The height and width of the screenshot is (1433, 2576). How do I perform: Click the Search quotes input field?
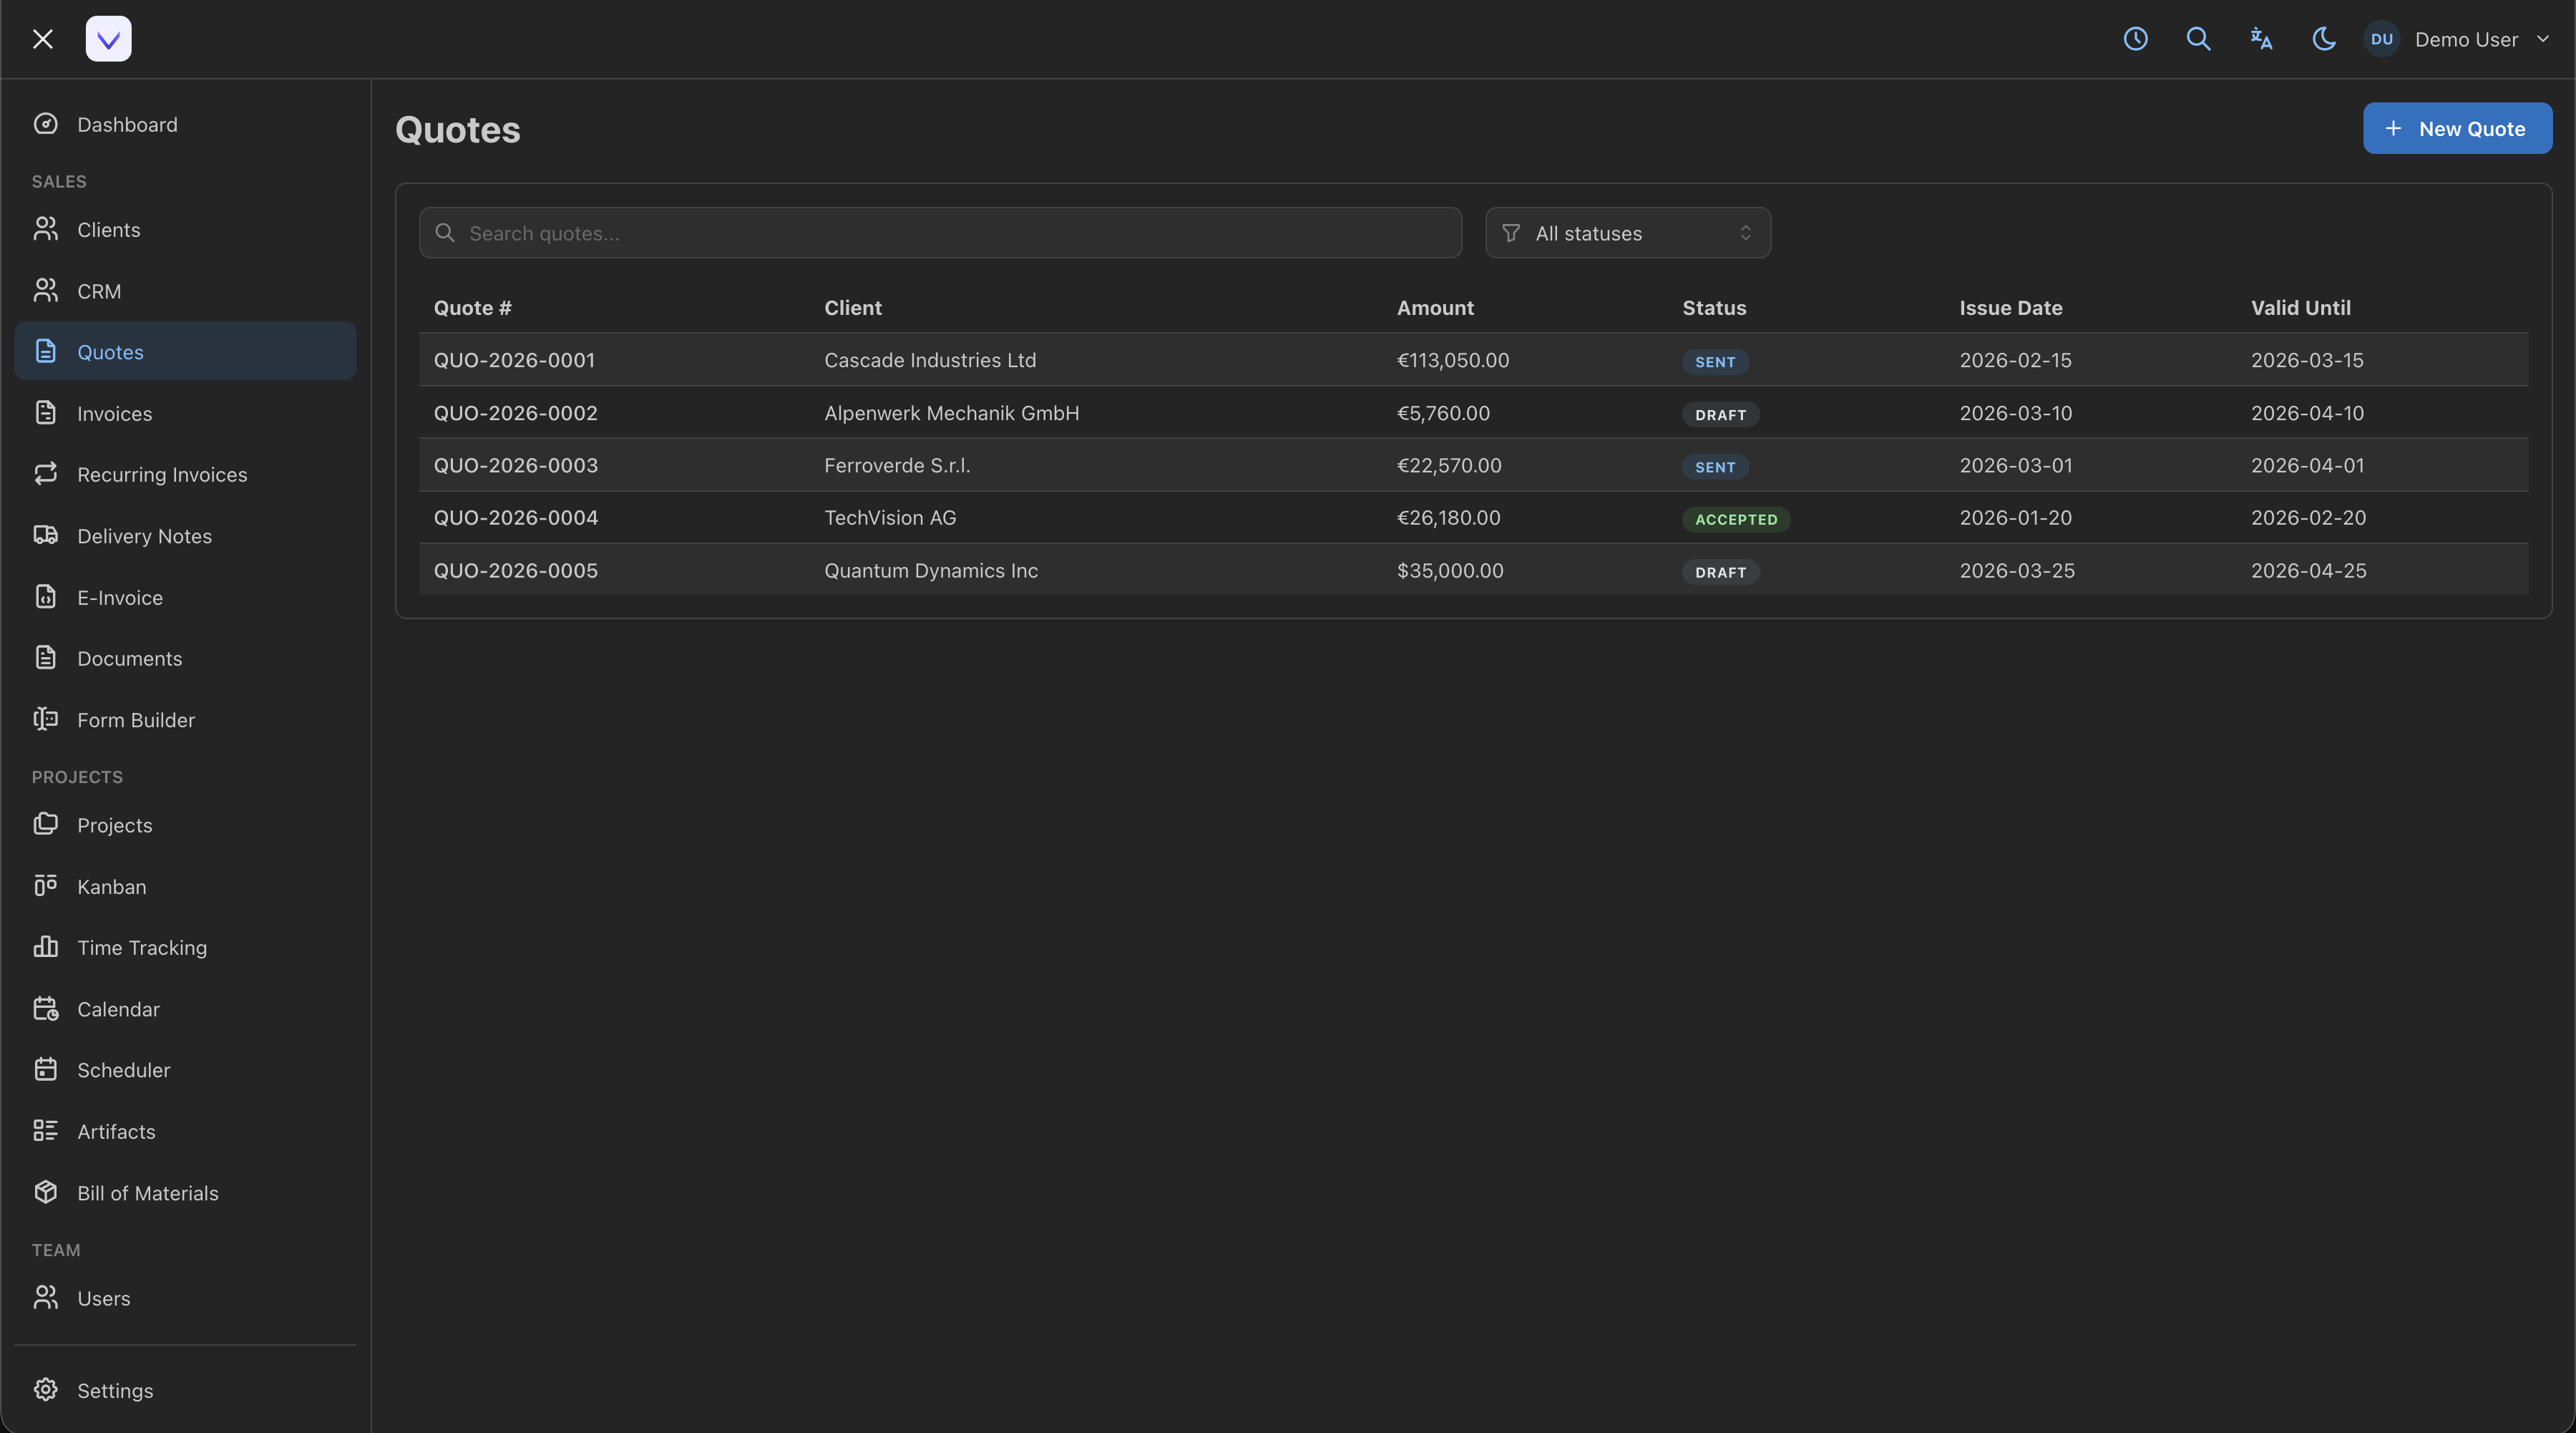point(940,233)
